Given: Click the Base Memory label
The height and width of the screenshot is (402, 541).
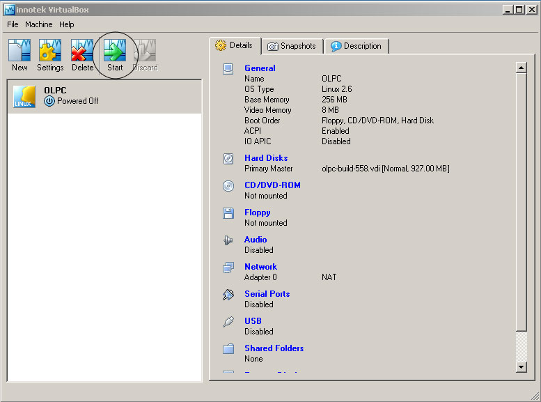Looking at the screenshot, I should point(267,100).
